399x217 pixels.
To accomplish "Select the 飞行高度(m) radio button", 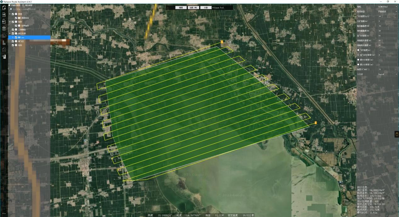I will [358, 50].
